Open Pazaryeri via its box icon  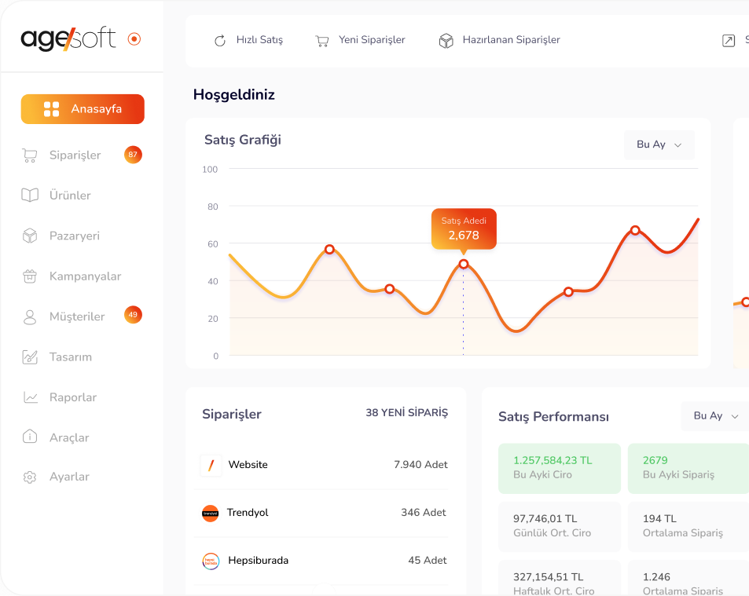30,236
